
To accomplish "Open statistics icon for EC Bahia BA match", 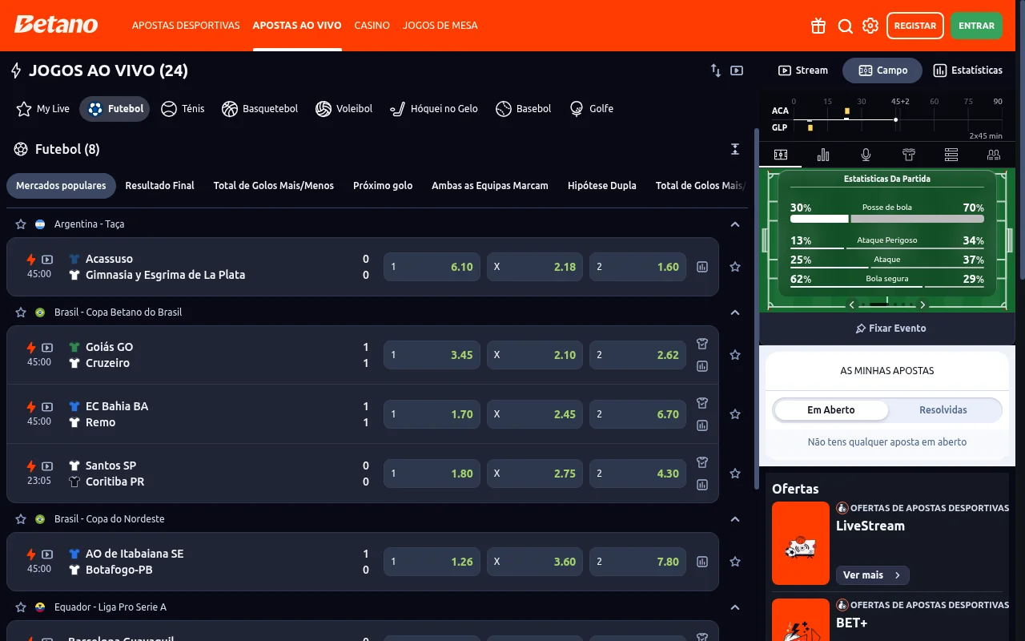I will (702, 425).
